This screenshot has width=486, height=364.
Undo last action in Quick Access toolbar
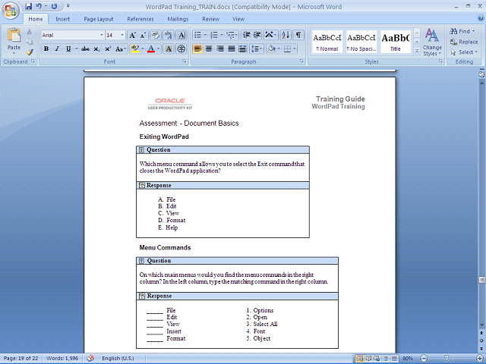(x=39, y=6)
